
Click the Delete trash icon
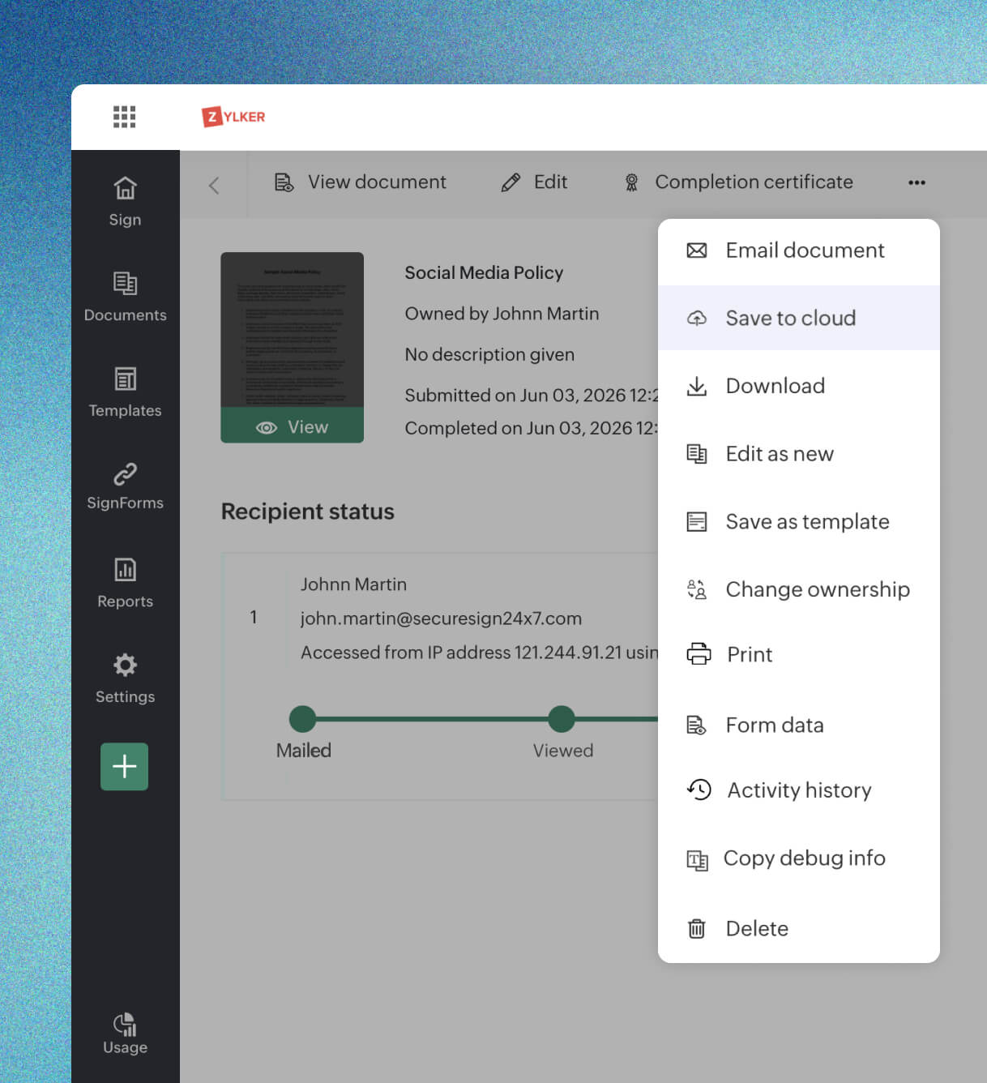pyautogui.click(x=697, y=928)
